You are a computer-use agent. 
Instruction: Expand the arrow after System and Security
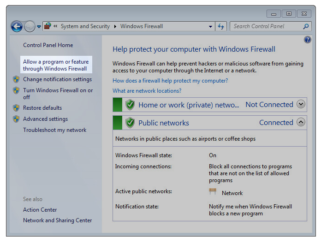(115, 26)
